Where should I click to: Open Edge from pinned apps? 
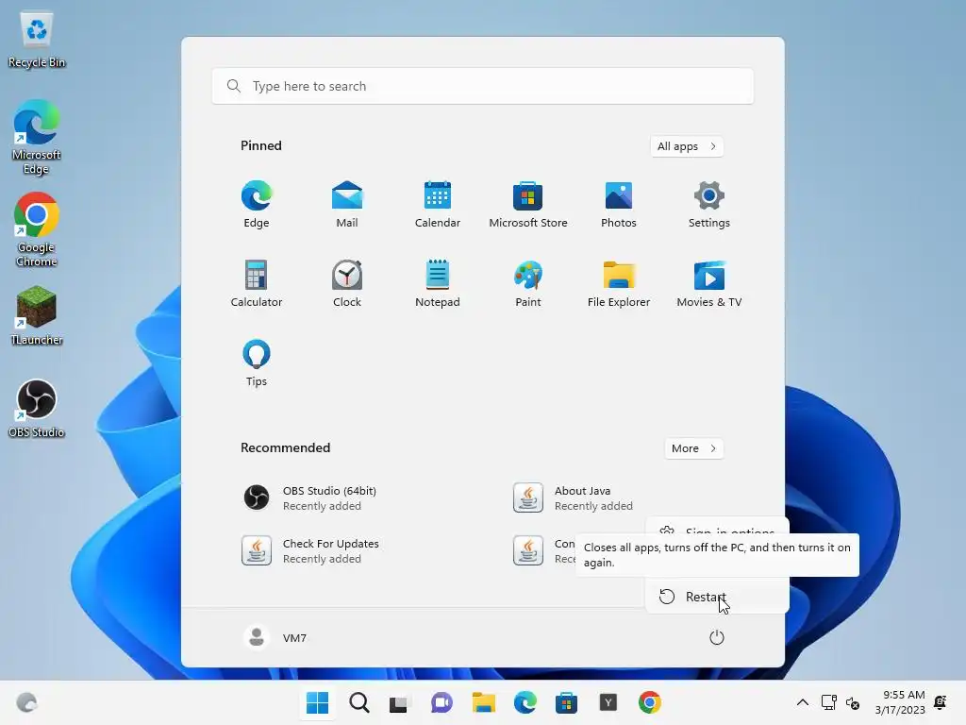257,205
